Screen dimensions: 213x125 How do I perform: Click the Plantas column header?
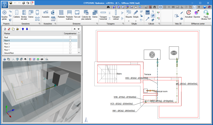pyautogui.click(x=33, y=34)
